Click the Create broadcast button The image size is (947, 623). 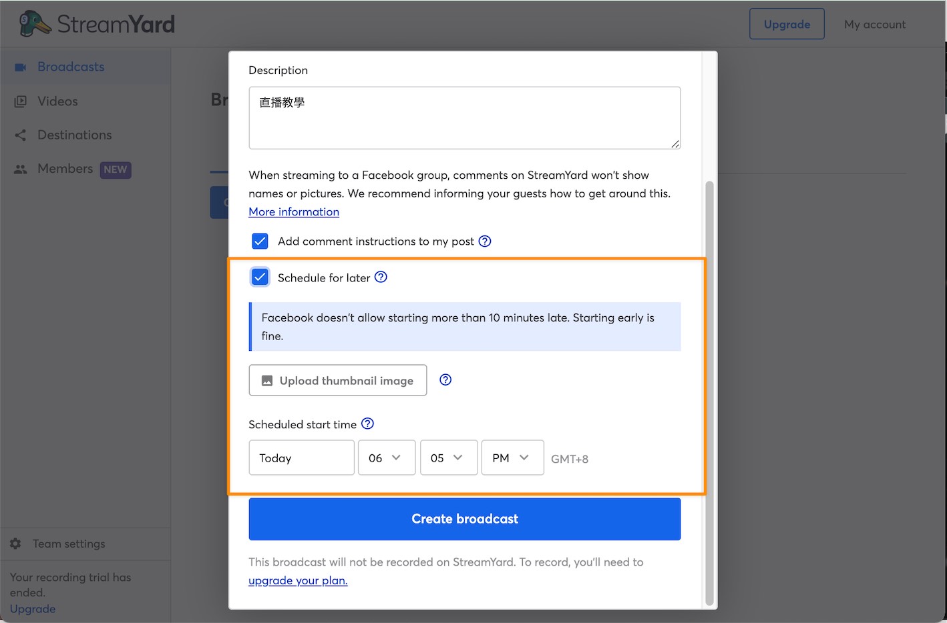point(465,519)
